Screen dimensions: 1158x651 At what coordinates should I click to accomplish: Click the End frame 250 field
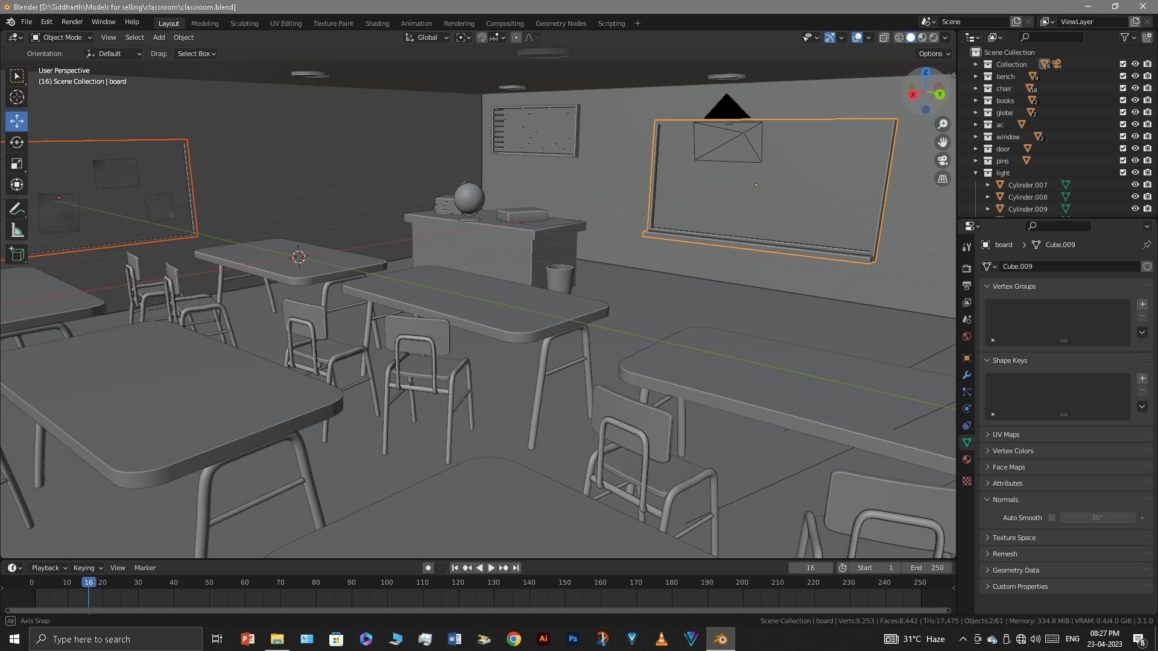point(928,568)
